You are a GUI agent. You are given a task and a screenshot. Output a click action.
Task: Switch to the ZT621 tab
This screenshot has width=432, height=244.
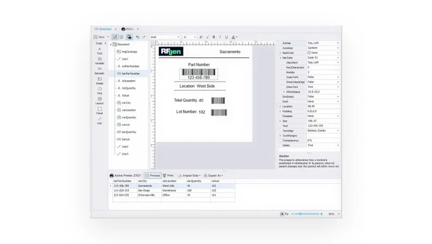click(x=129, y=29)
